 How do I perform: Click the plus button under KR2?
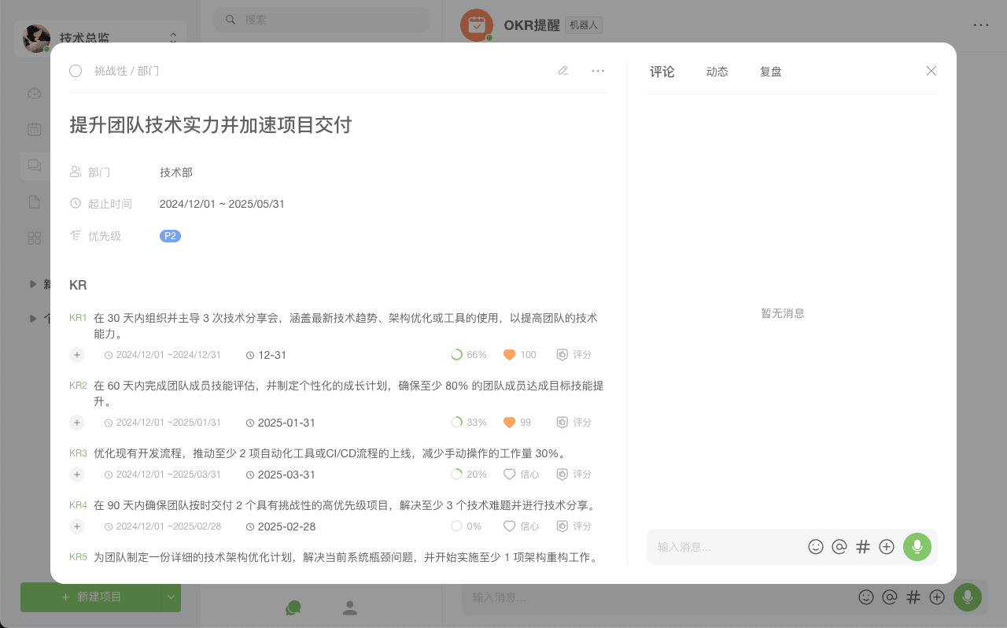(77, 423)
